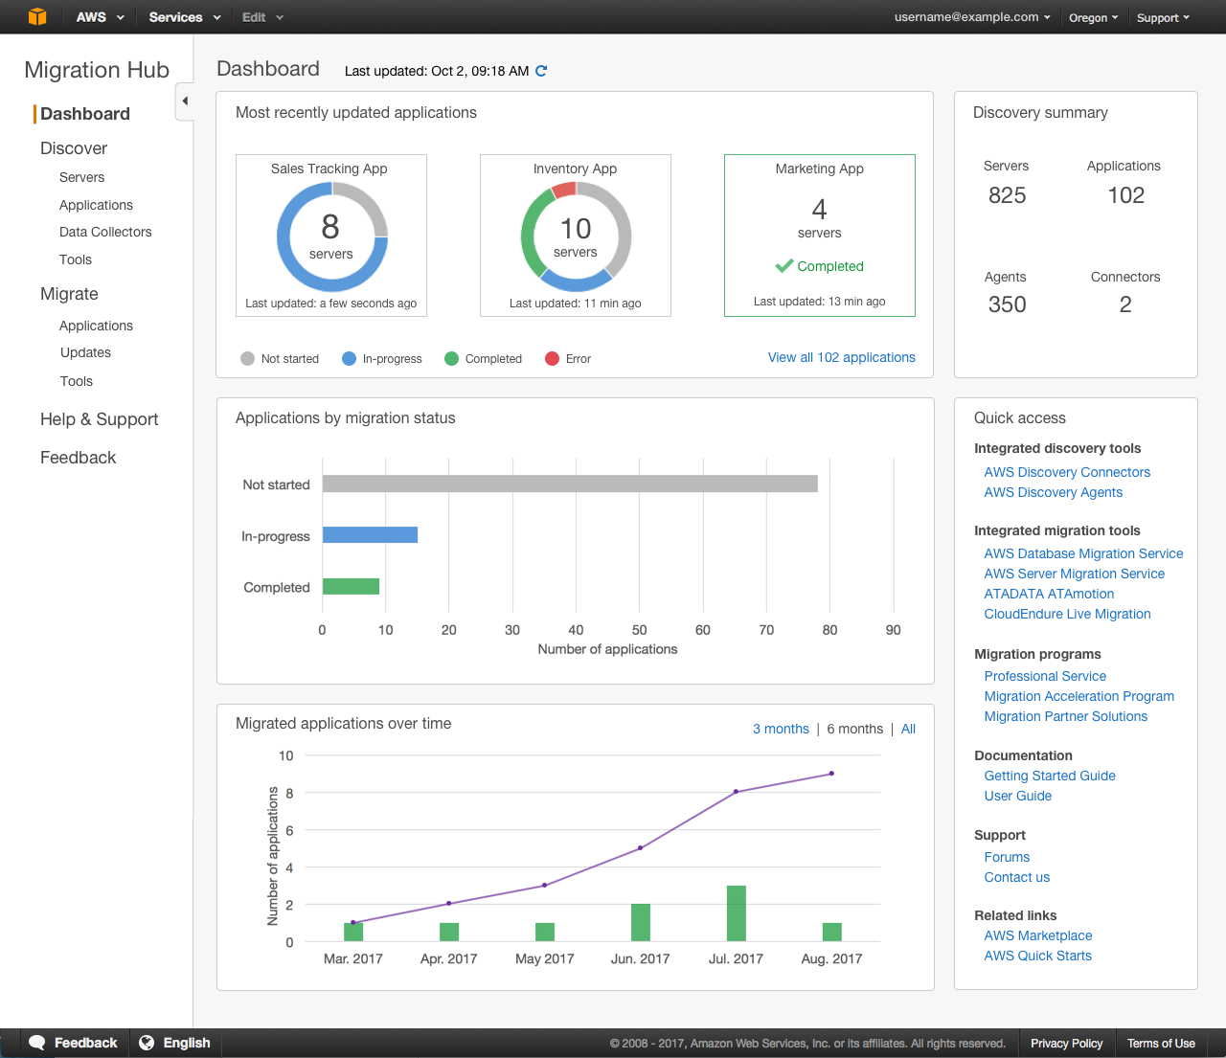This screenshot has height=1058, width=1226.
Task: Open the Edit dropdown in top bar
Action: point(263,17)
